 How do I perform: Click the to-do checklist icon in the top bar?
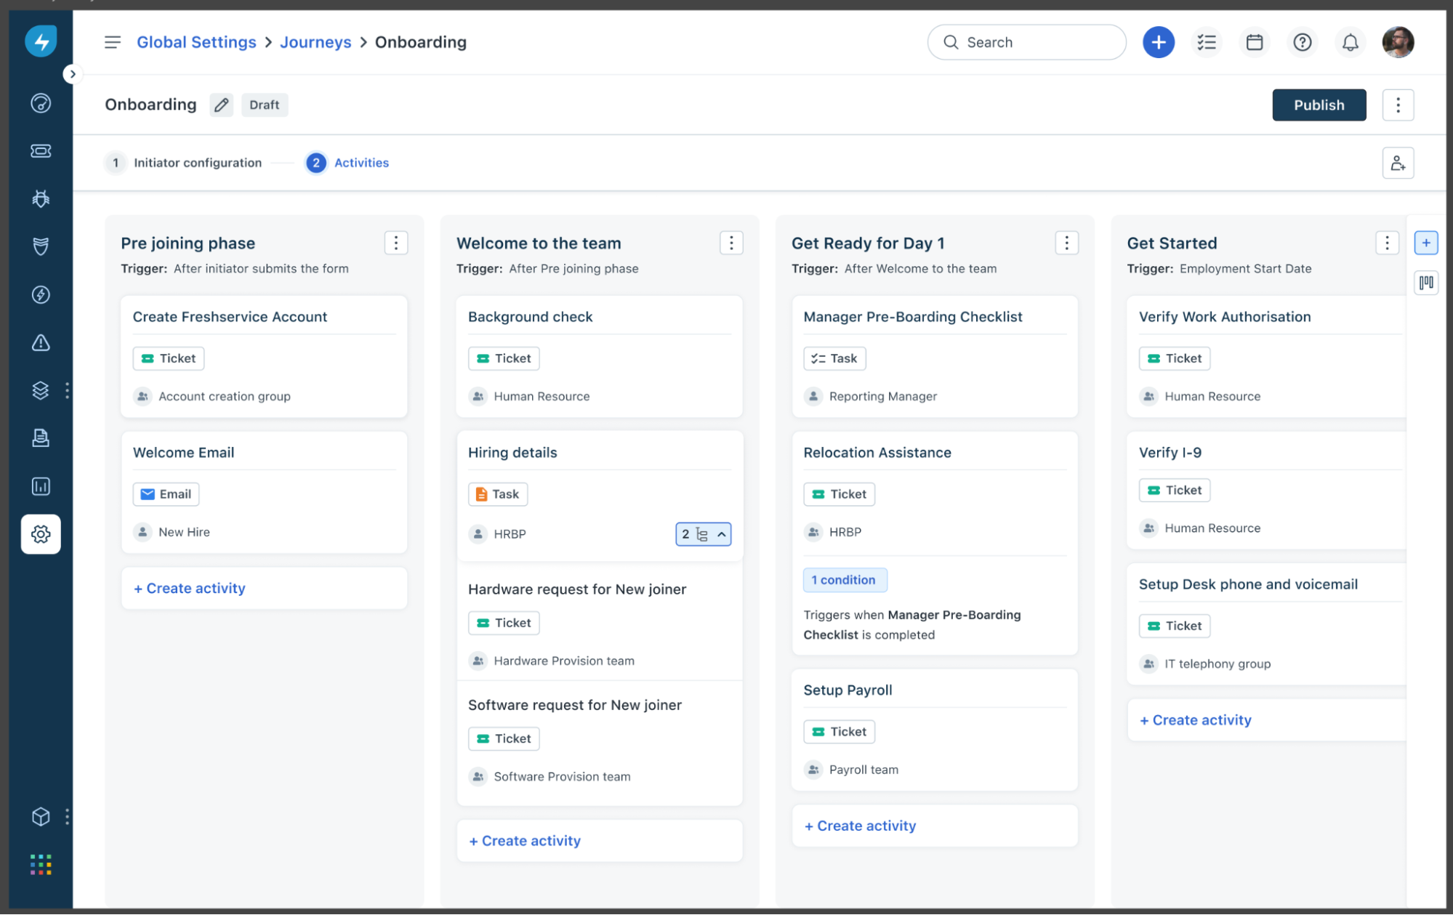1207,42
